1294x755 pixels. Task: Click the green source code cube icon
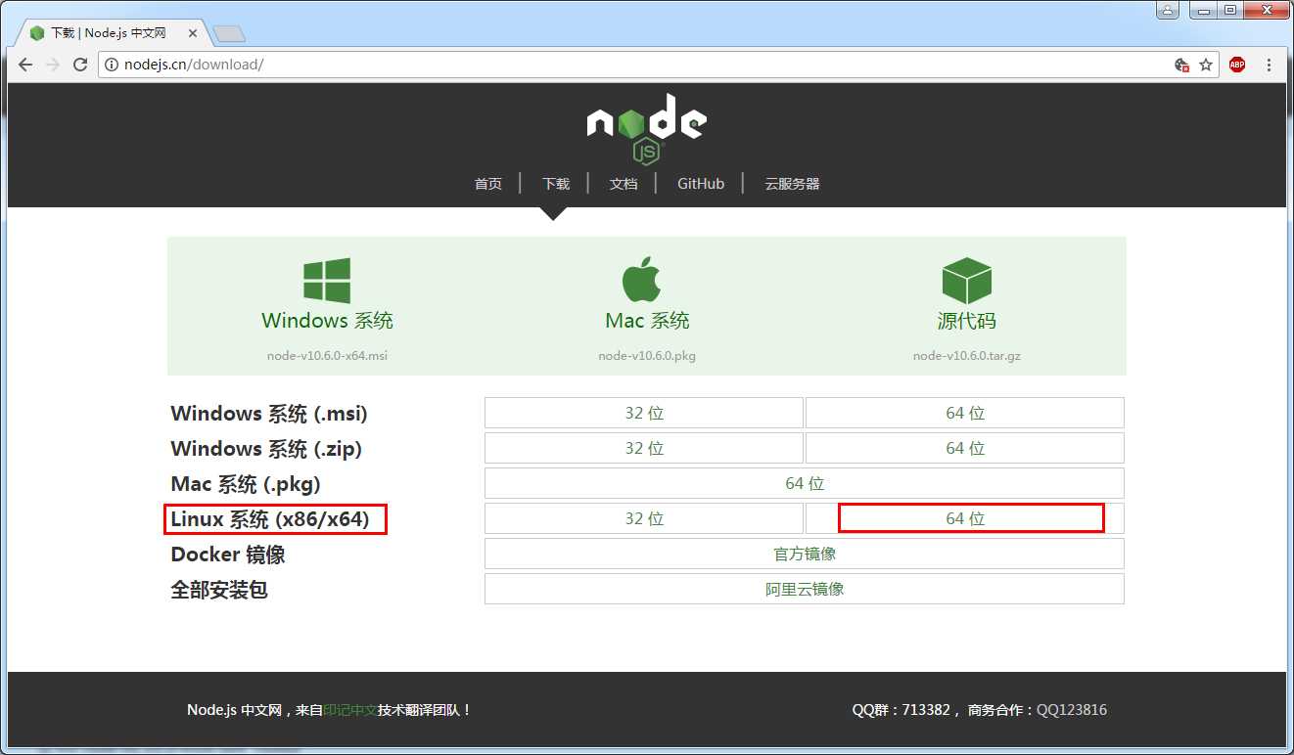966,281
